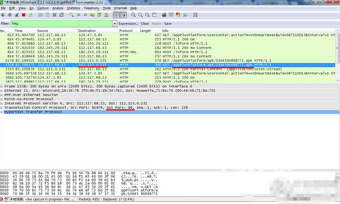Save the current filter
Viewport: 340px width, 204px height.
pos(168,24)
